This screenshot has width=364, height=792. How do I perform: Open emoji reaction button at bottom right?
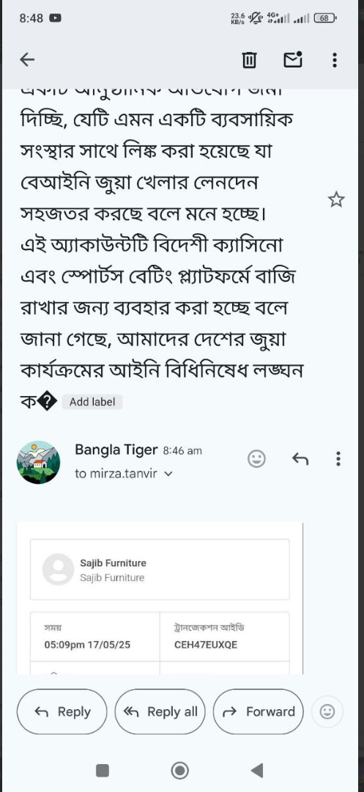(327, 711)
